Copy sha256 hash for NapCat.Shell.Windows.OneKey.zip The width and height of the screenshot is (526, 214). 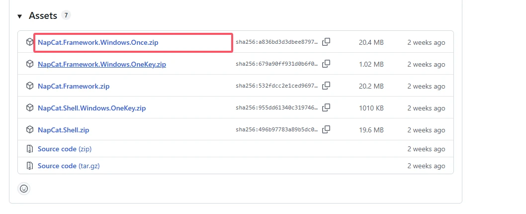[x=326, y=107]
